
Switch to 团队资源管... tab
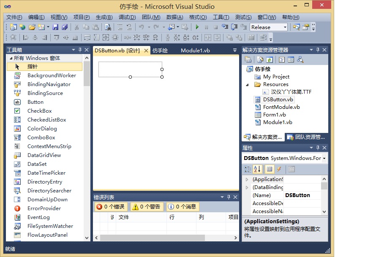pos(306,137)
